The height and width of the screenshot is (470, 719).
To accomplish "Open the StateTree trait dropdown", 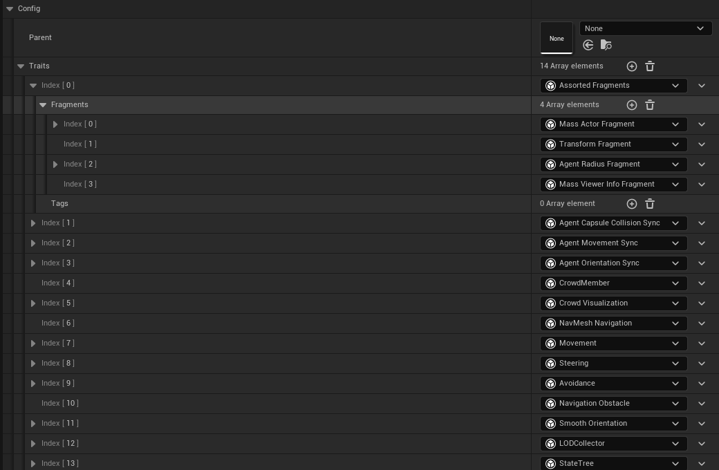I will [x=613, y=463].
